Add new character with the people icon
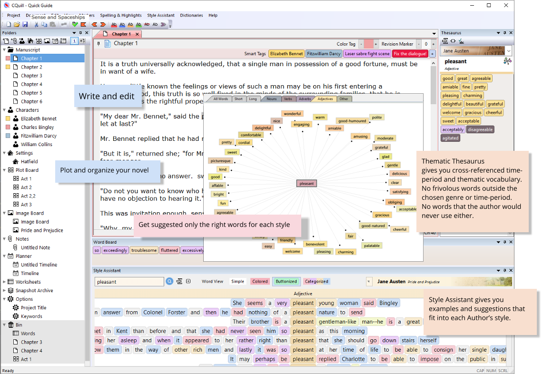 (22, 41)
